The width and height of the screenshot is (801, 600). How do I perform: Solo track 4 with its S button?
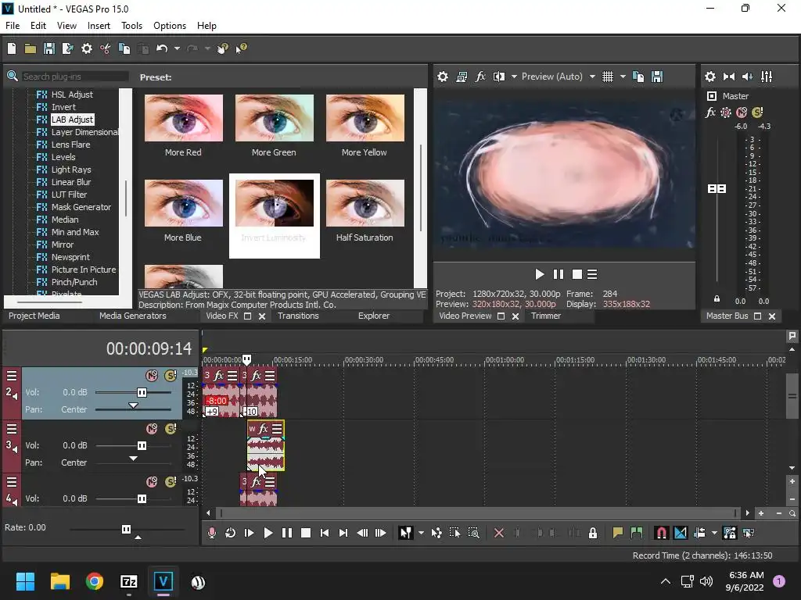coord(171,482)
